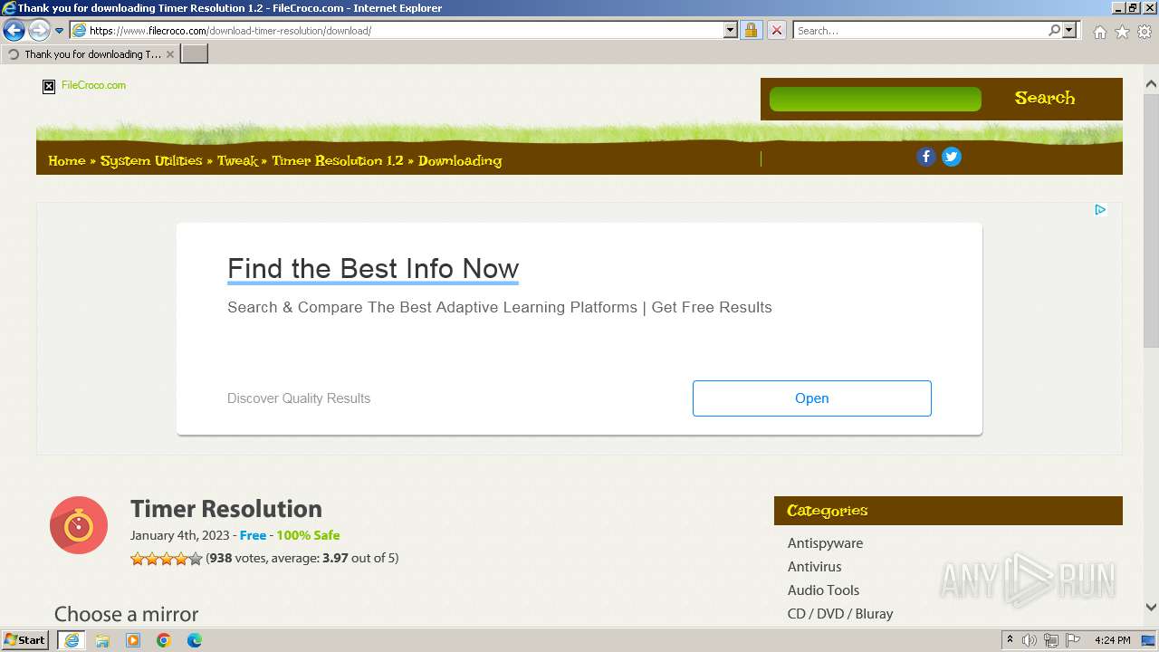Click the page scrollbar down arrow
Viewport: 1159px width, 652px height.
point(1151,608)
